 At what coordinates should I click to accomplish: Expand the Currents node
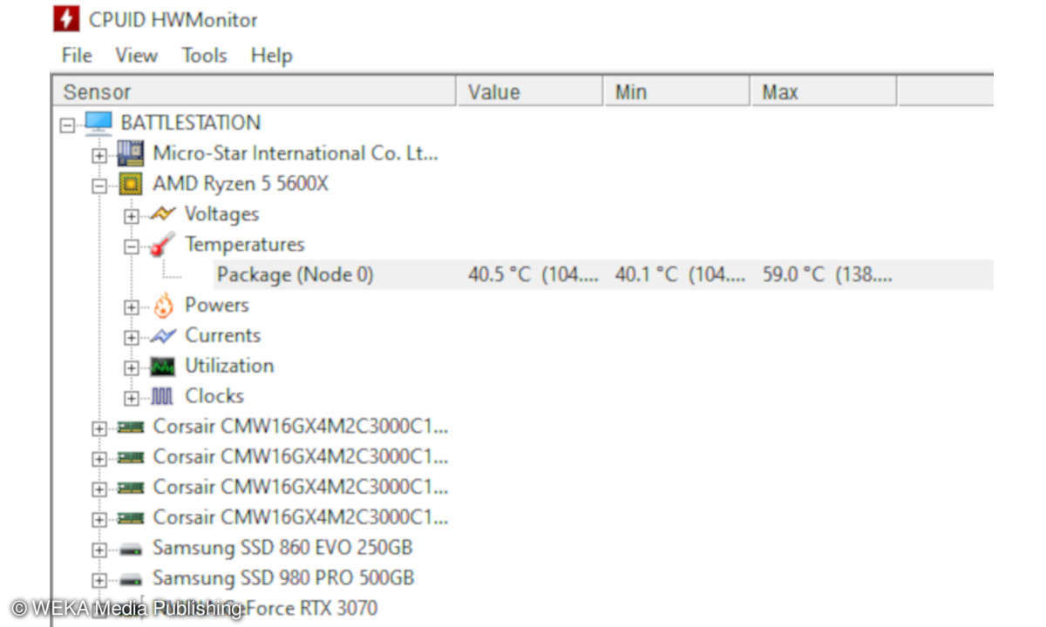pyautogui.click(x=131, y=338)
